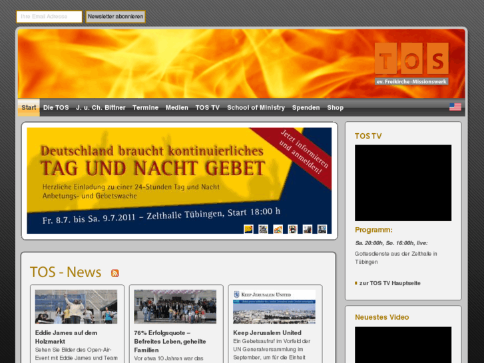Click the ev. Freikirche-Missionswerk label
This screenshot has width=484, height=363.
click(411, 81)
